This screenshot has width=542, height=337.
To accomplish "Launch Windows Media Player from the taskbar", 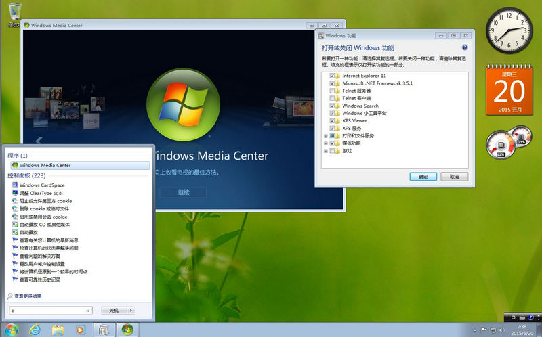I will [x=81, y=330].
